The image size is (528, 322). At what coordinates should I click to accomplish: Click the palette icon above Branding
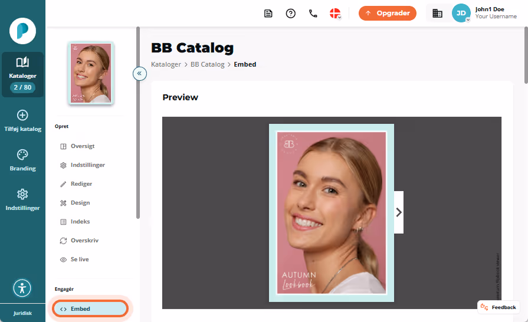click(x=22, y=155)
